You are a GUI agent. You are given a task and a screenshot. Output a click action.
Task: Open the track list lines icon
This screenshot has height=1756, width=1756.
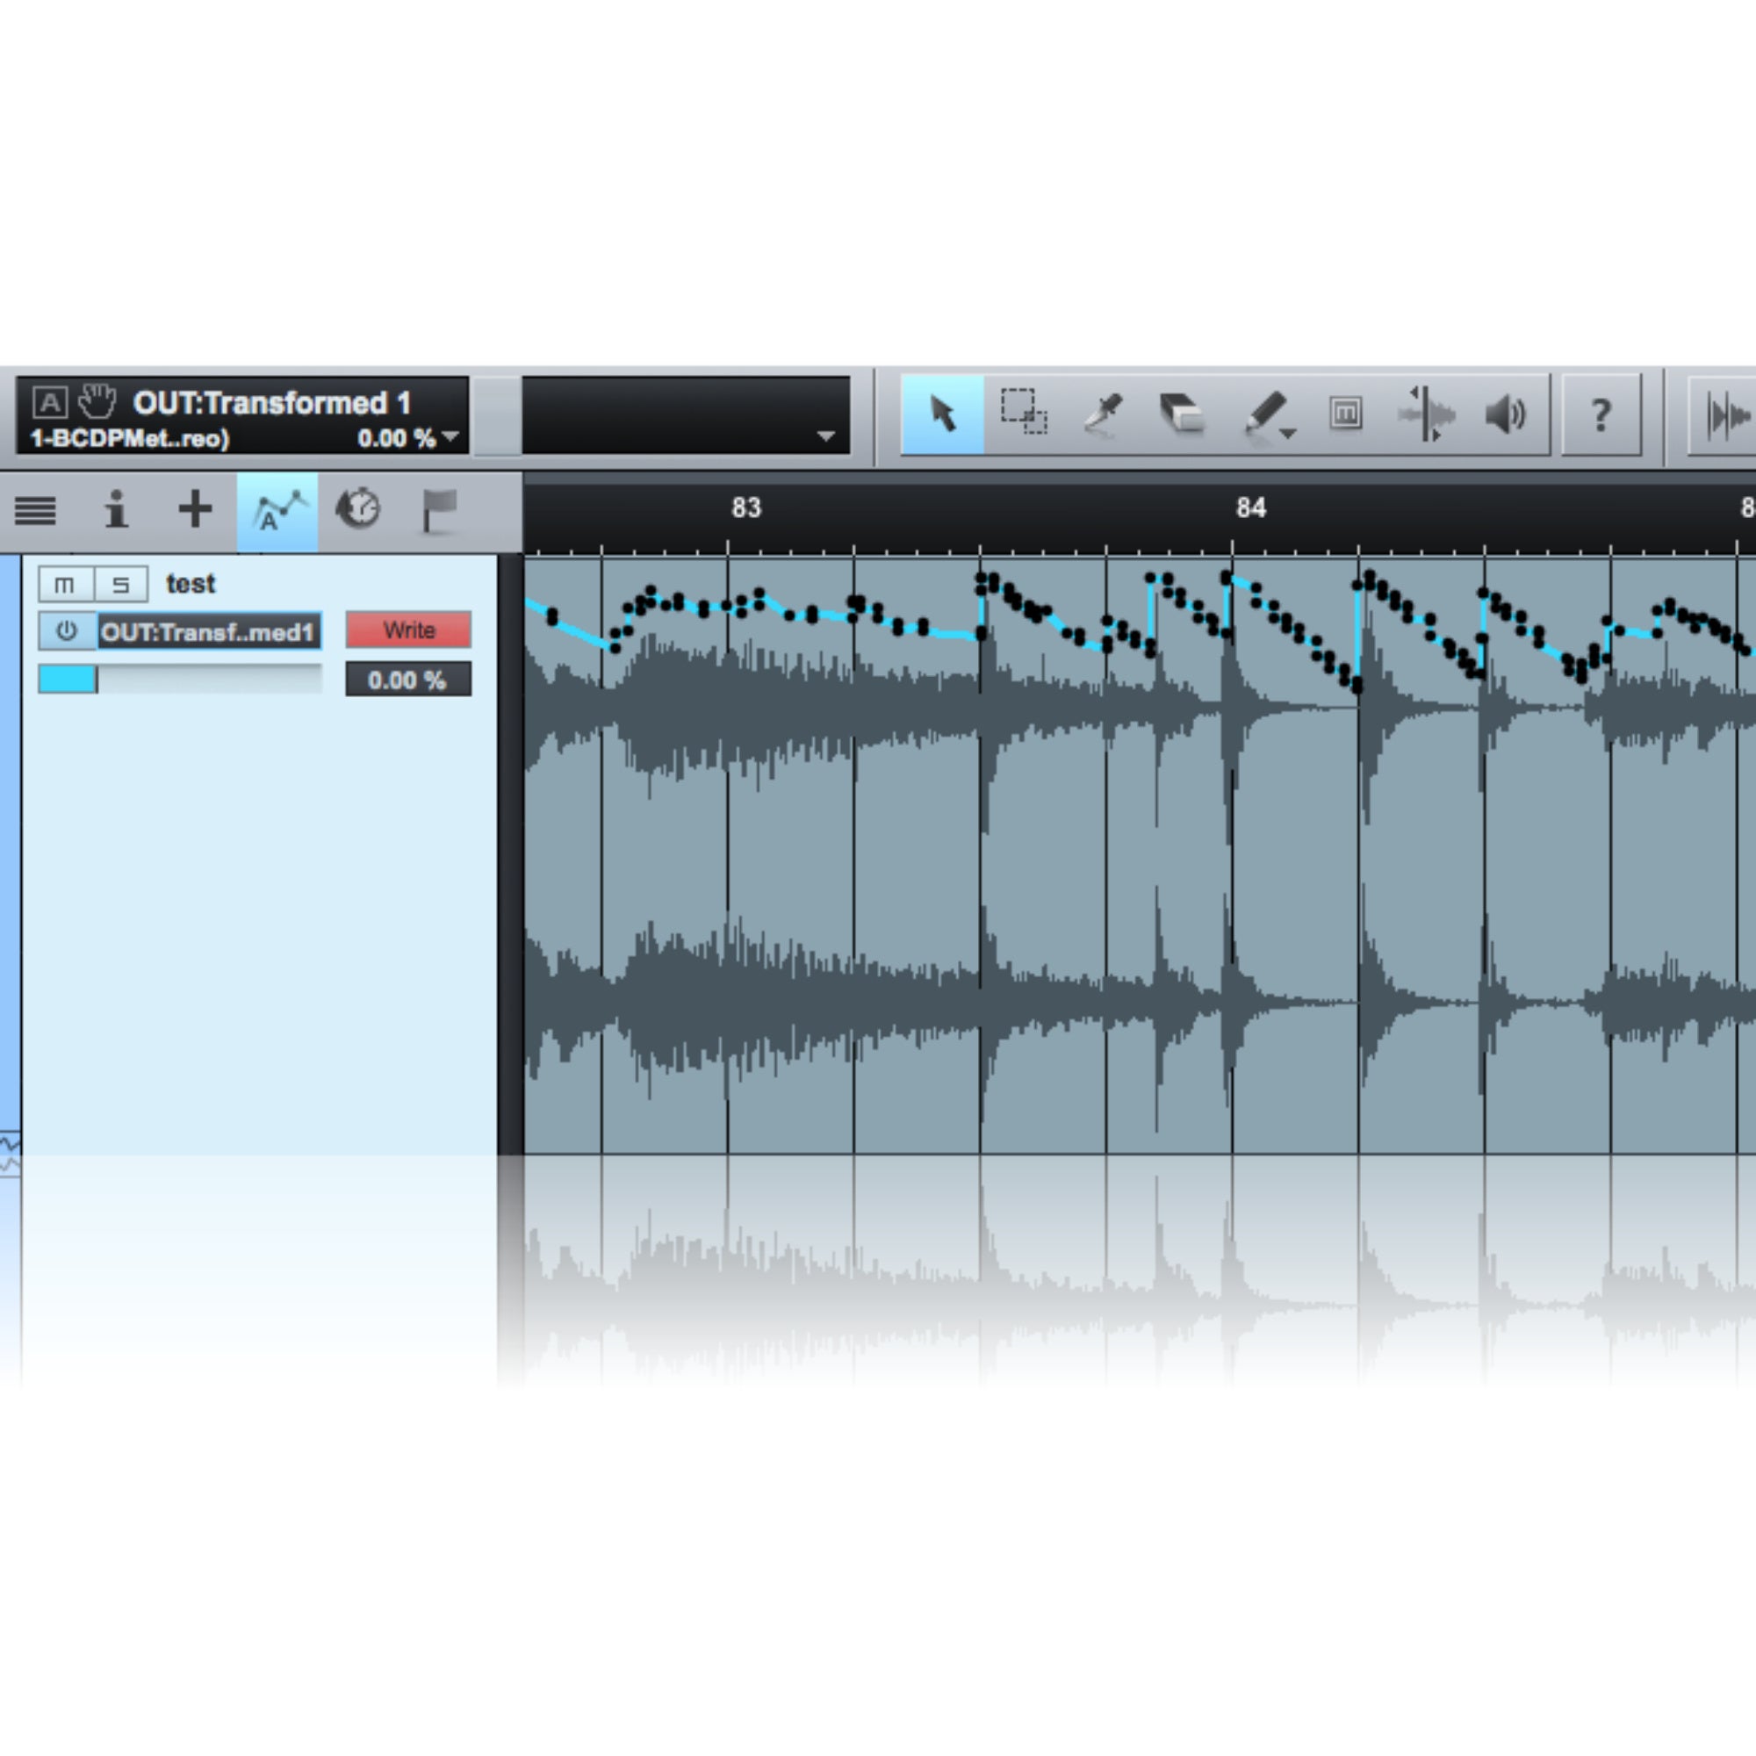coord(35,510)
